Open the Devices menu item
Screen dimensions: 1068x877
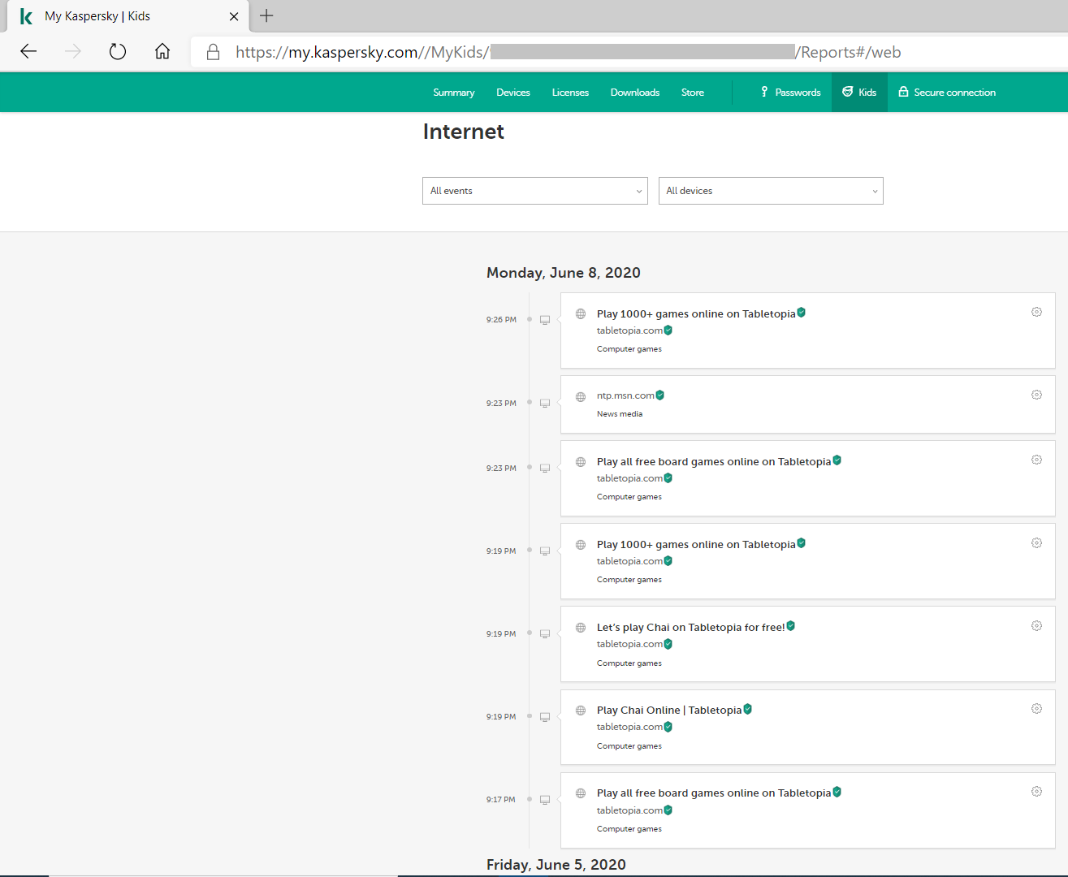[513, 93]
